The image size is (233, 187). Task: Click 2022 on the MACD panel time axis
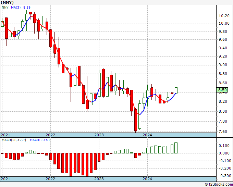[x=50, y=179]
